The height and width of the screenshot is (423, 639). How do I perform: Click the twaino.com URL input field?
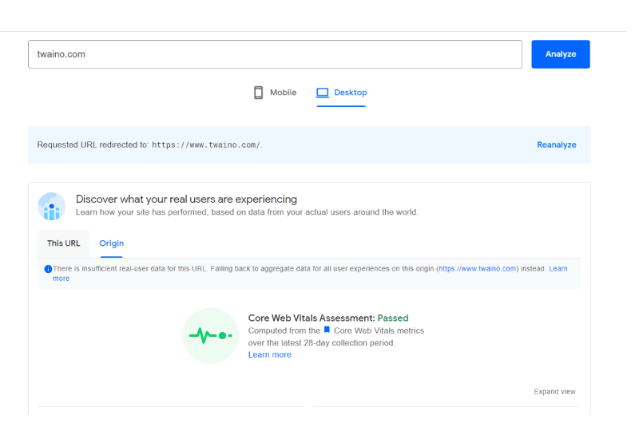pyautogui.click(x=275, y=54)
